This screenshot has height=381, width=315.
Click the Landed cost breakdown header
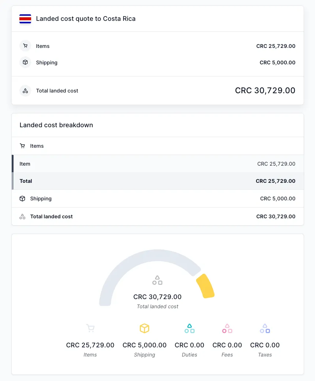[x=56, y=125]
